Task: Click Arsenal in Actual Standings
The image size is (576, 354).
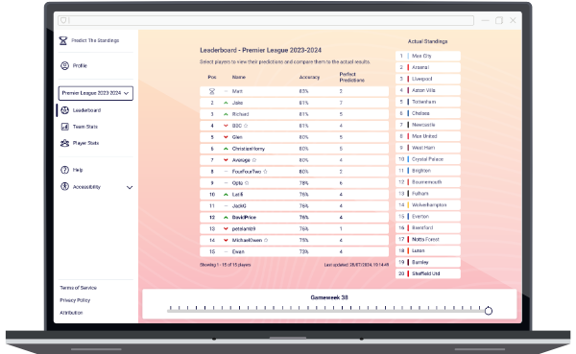Action: 428,67
